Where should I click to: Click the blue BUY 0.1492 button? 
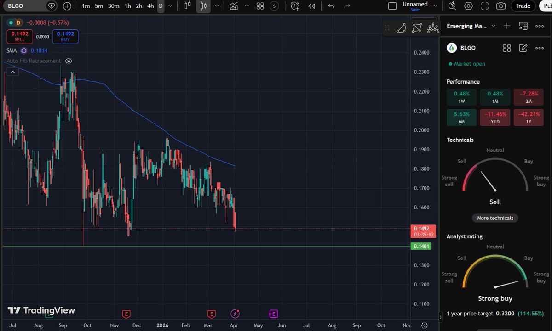65,36
